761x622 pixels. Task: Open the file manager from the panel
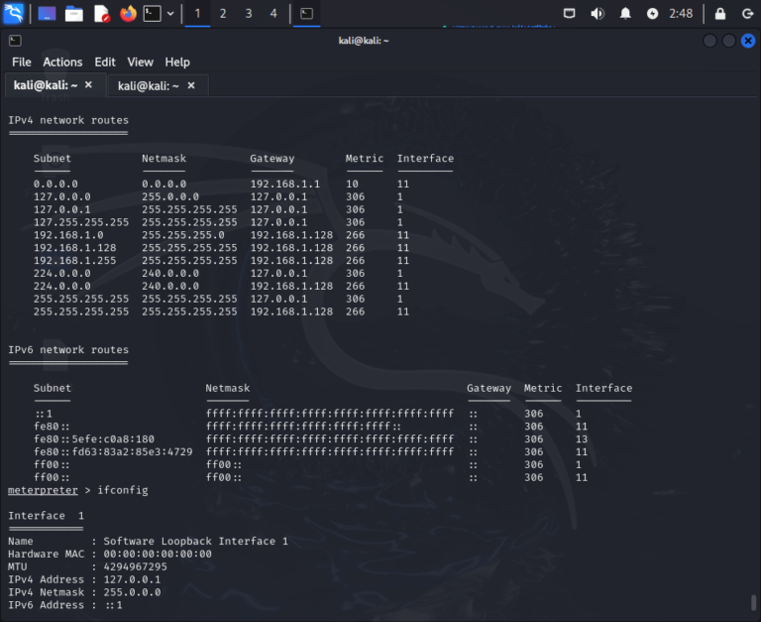[x=73, y=14]
